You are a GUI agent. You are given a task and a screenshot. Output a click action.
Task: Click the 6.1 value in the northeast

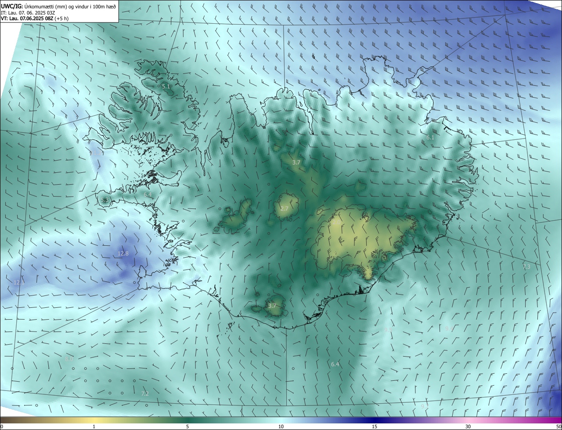click(430, 138)
